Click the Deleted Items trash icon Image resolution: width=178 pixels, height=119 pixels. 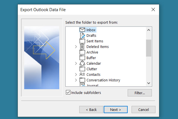[82, 47]
